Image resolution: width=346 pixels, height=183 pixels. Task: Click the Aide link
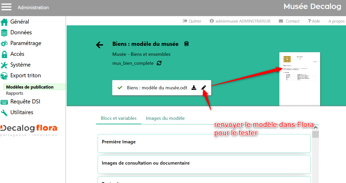pos(316,21)
